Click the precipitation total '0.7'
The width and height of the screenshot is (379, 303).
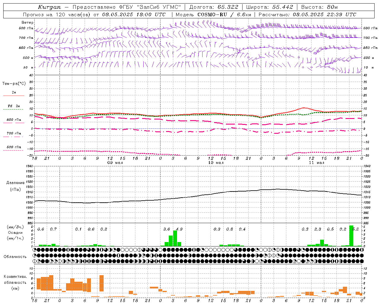53,229
